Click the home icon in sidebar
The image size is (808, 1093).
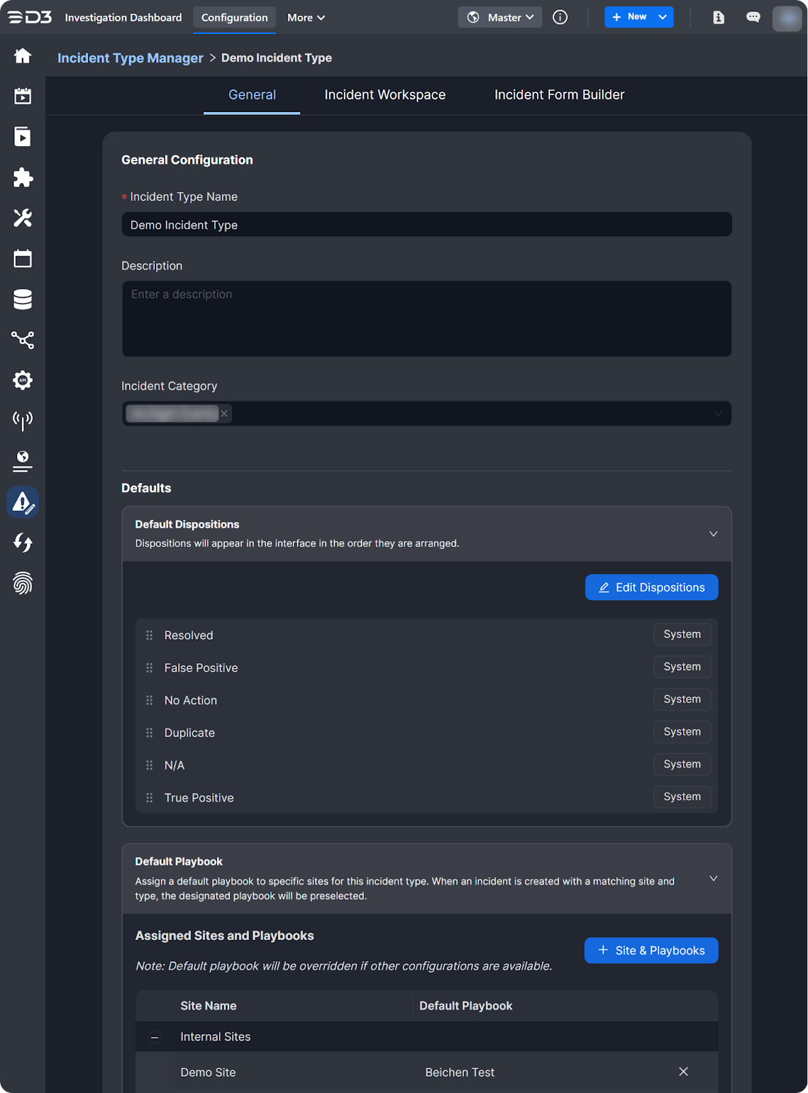[x=23, y=56]
